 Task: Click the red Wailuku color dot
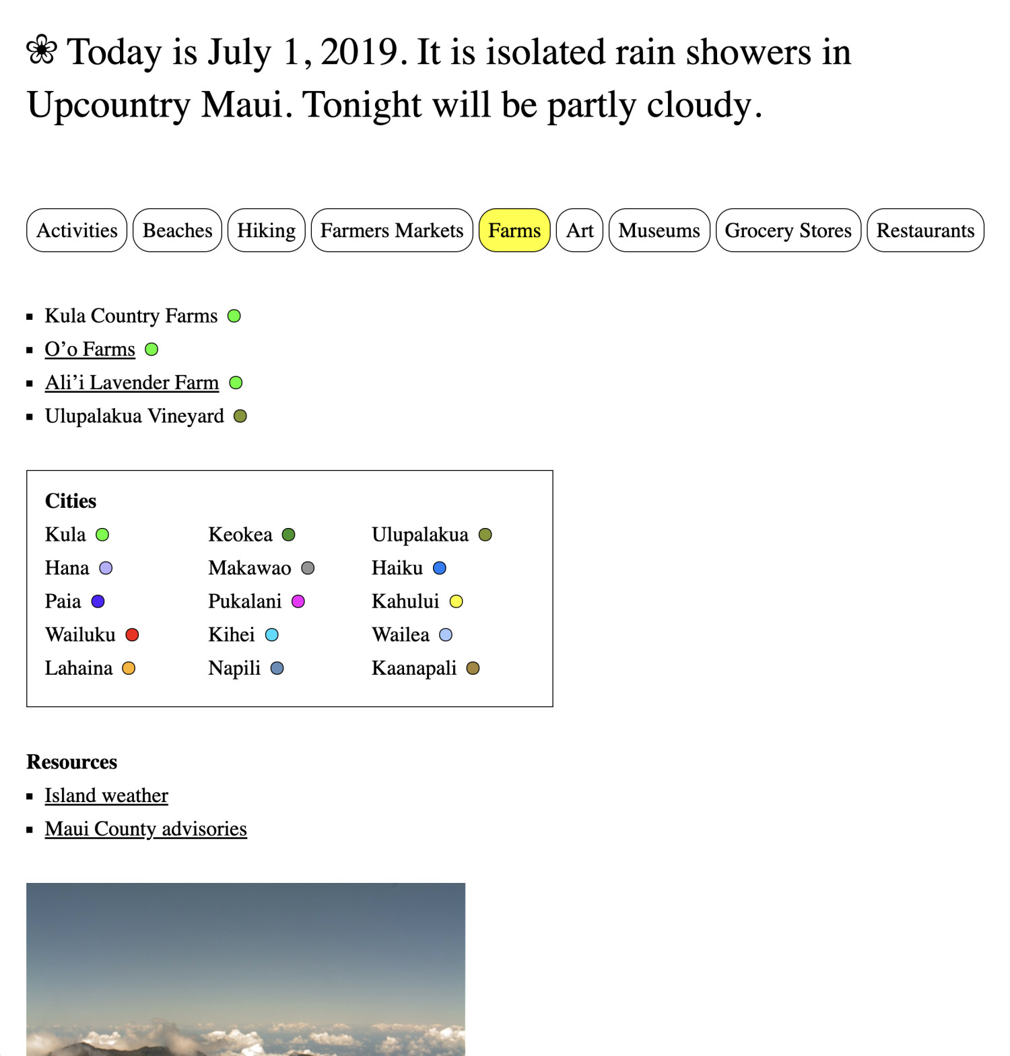click(x=132, y=634)
